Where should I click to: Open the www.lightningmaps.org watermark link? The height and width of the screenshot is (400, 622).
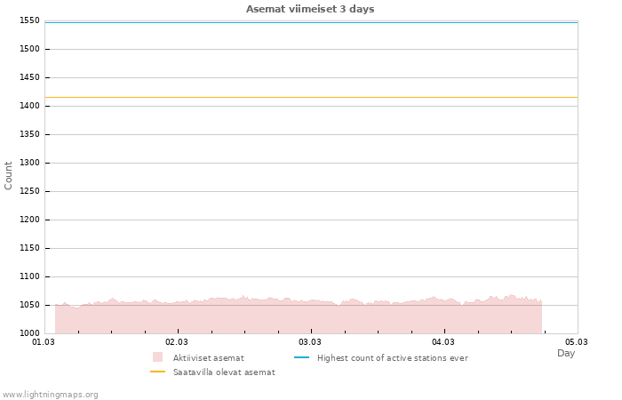click(x=51, y=394)
